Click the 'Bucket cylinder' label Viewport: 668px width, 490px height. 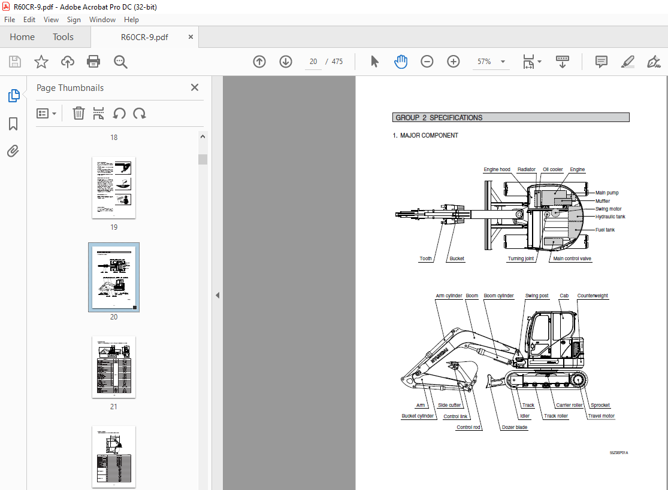tap(418, 416)
